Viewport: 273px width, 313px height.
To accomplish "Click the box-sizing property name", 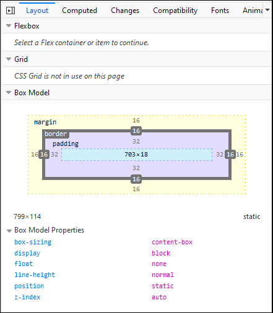I will point(33,242).
